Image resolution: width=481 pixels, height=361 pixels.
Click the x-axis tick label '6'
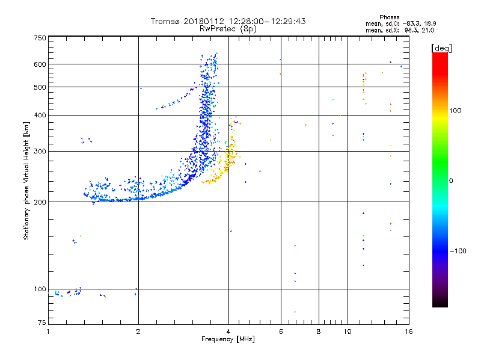tap(281, 332)
